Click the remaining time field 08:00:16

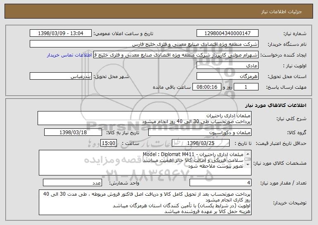(x=206, y=87)
